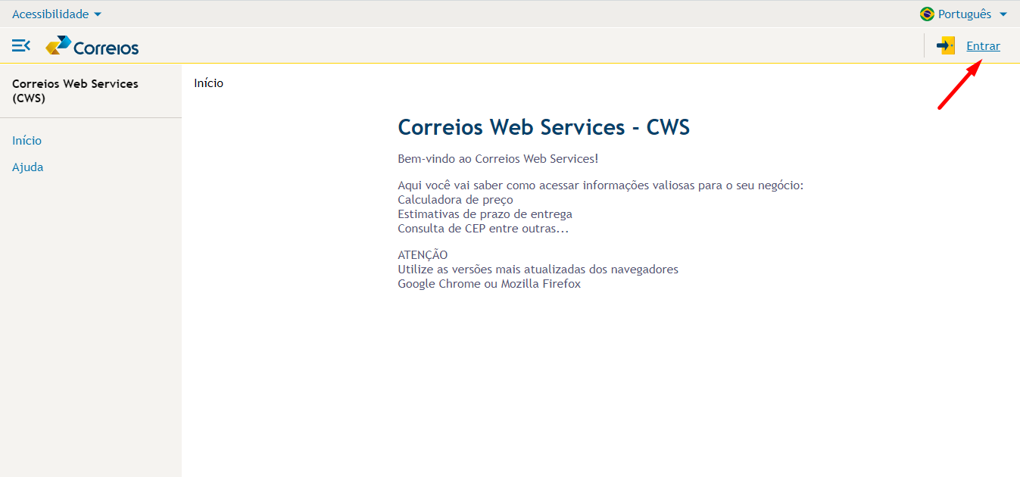Click the ATENÇÃO text

coord(423,254)
